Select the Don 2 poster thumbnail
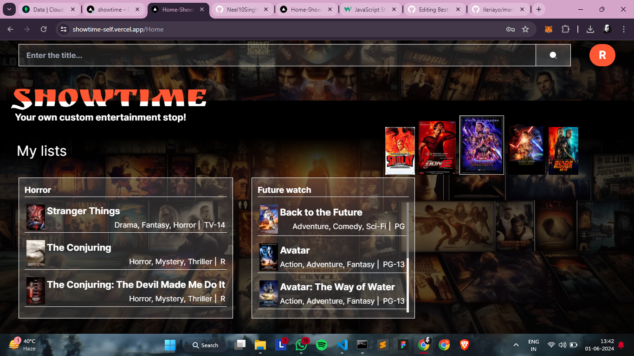 coord(437,148)
